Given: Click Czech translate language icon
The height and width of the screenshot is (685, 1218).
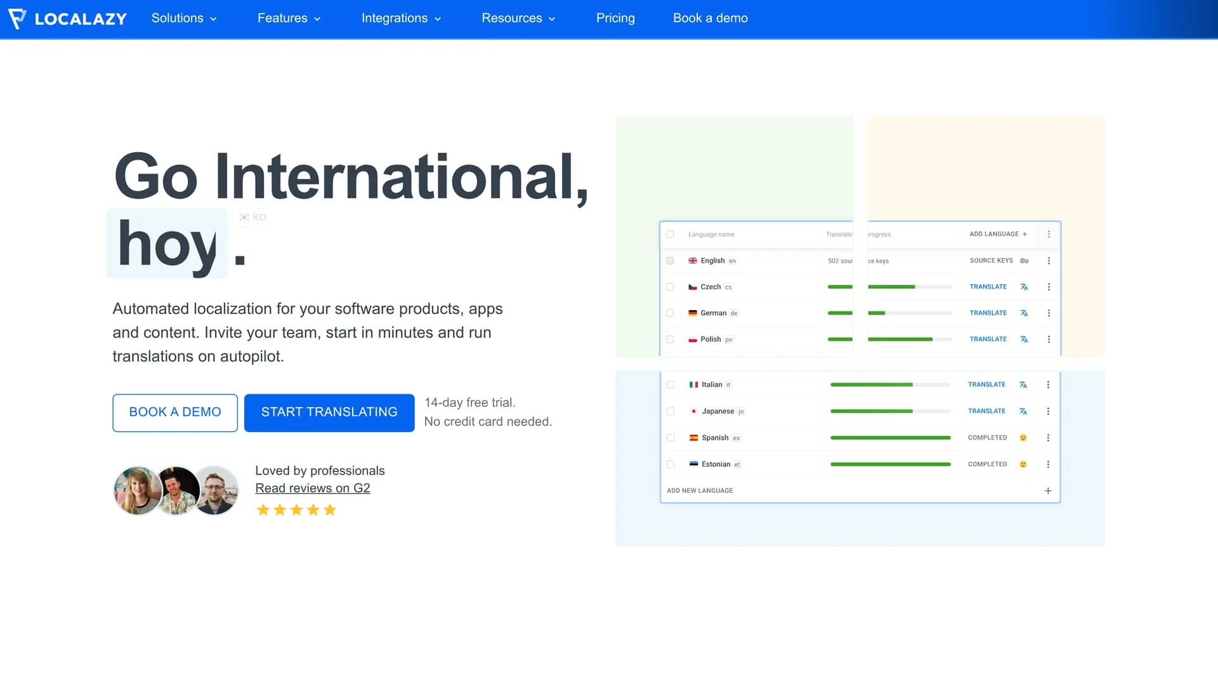Looking at the screenshot, I should pos(1024,287).
